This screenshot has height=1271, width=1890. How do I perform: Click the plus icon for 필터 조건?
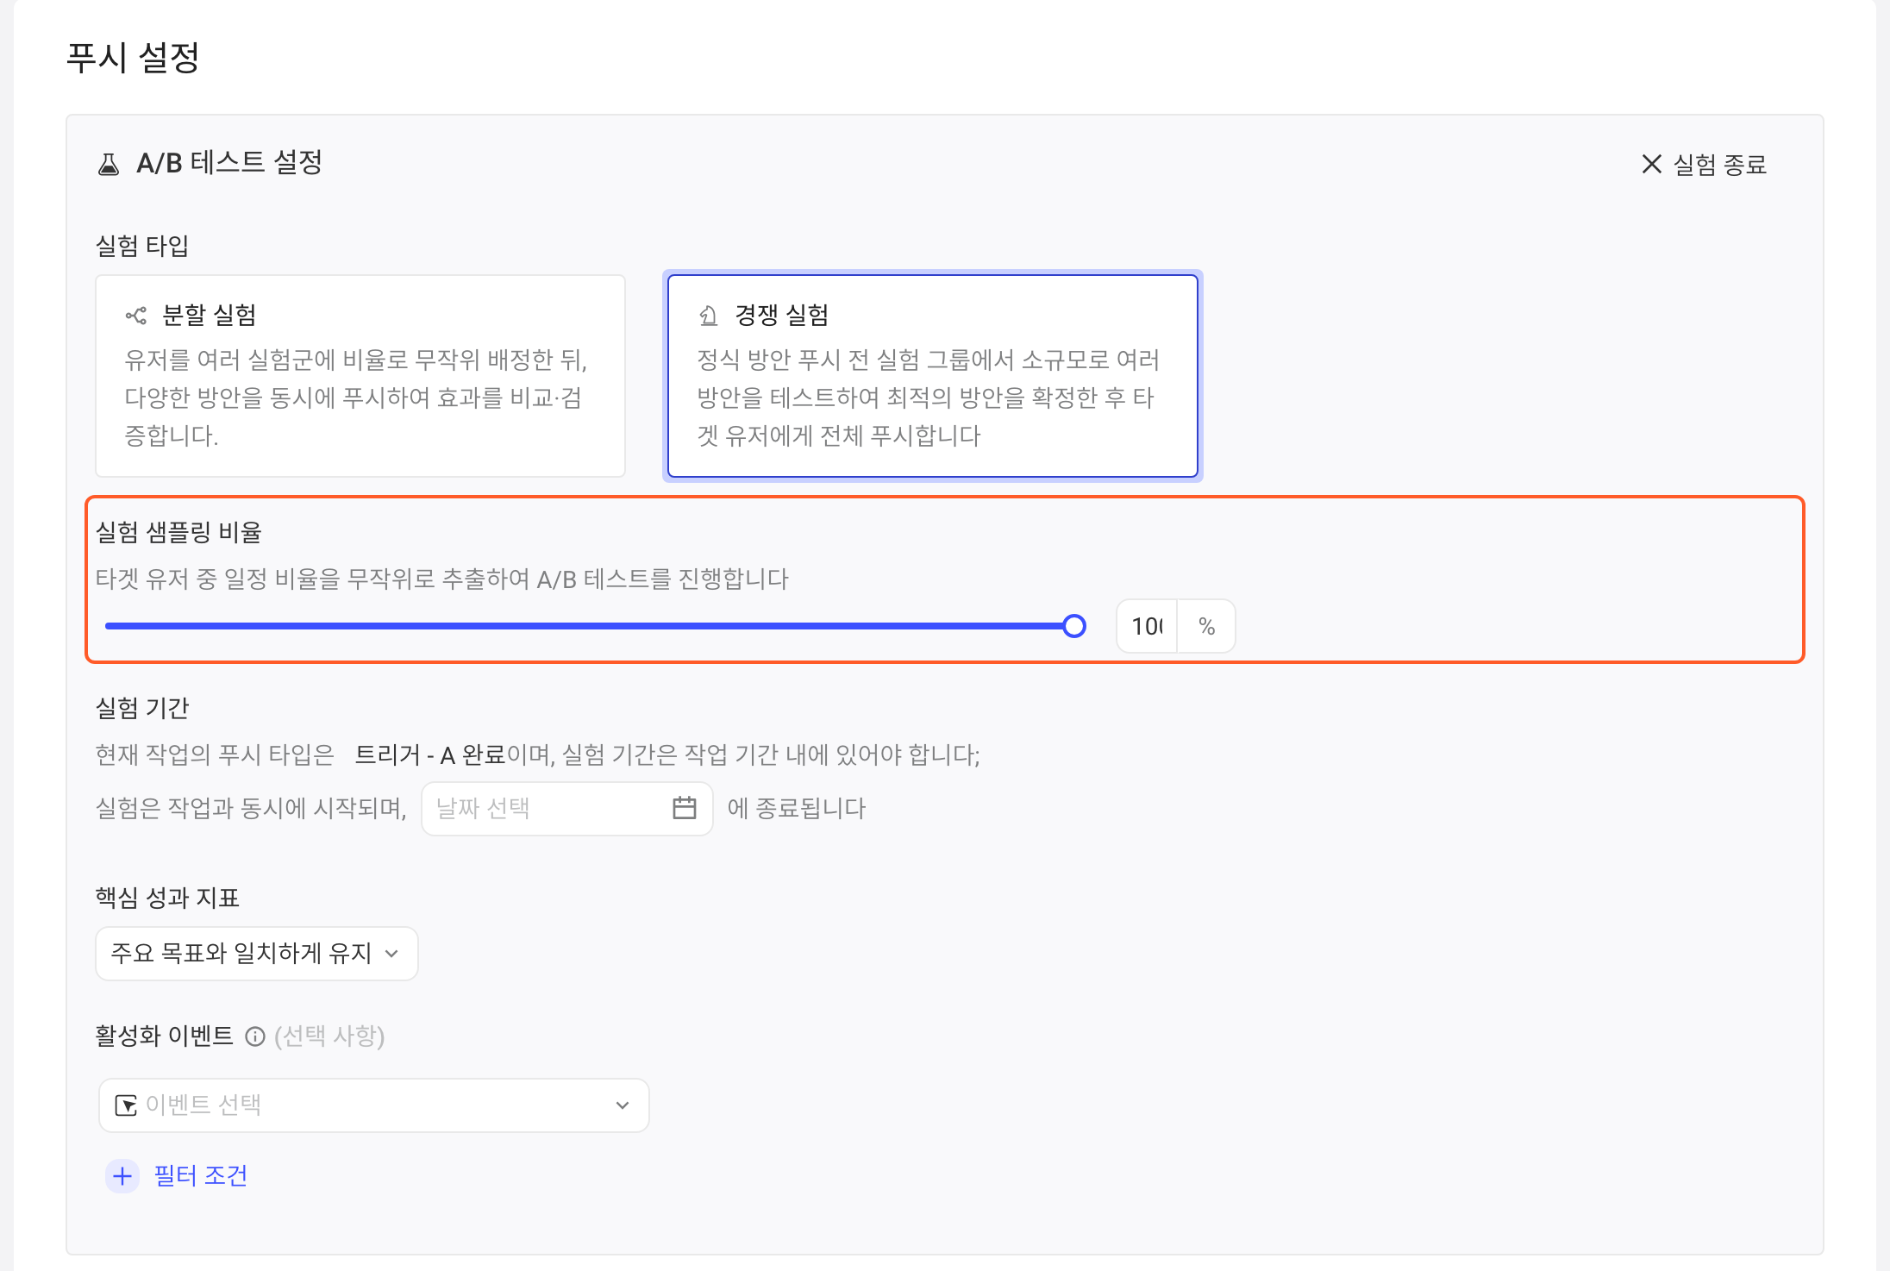click(x=122, y=1176)
